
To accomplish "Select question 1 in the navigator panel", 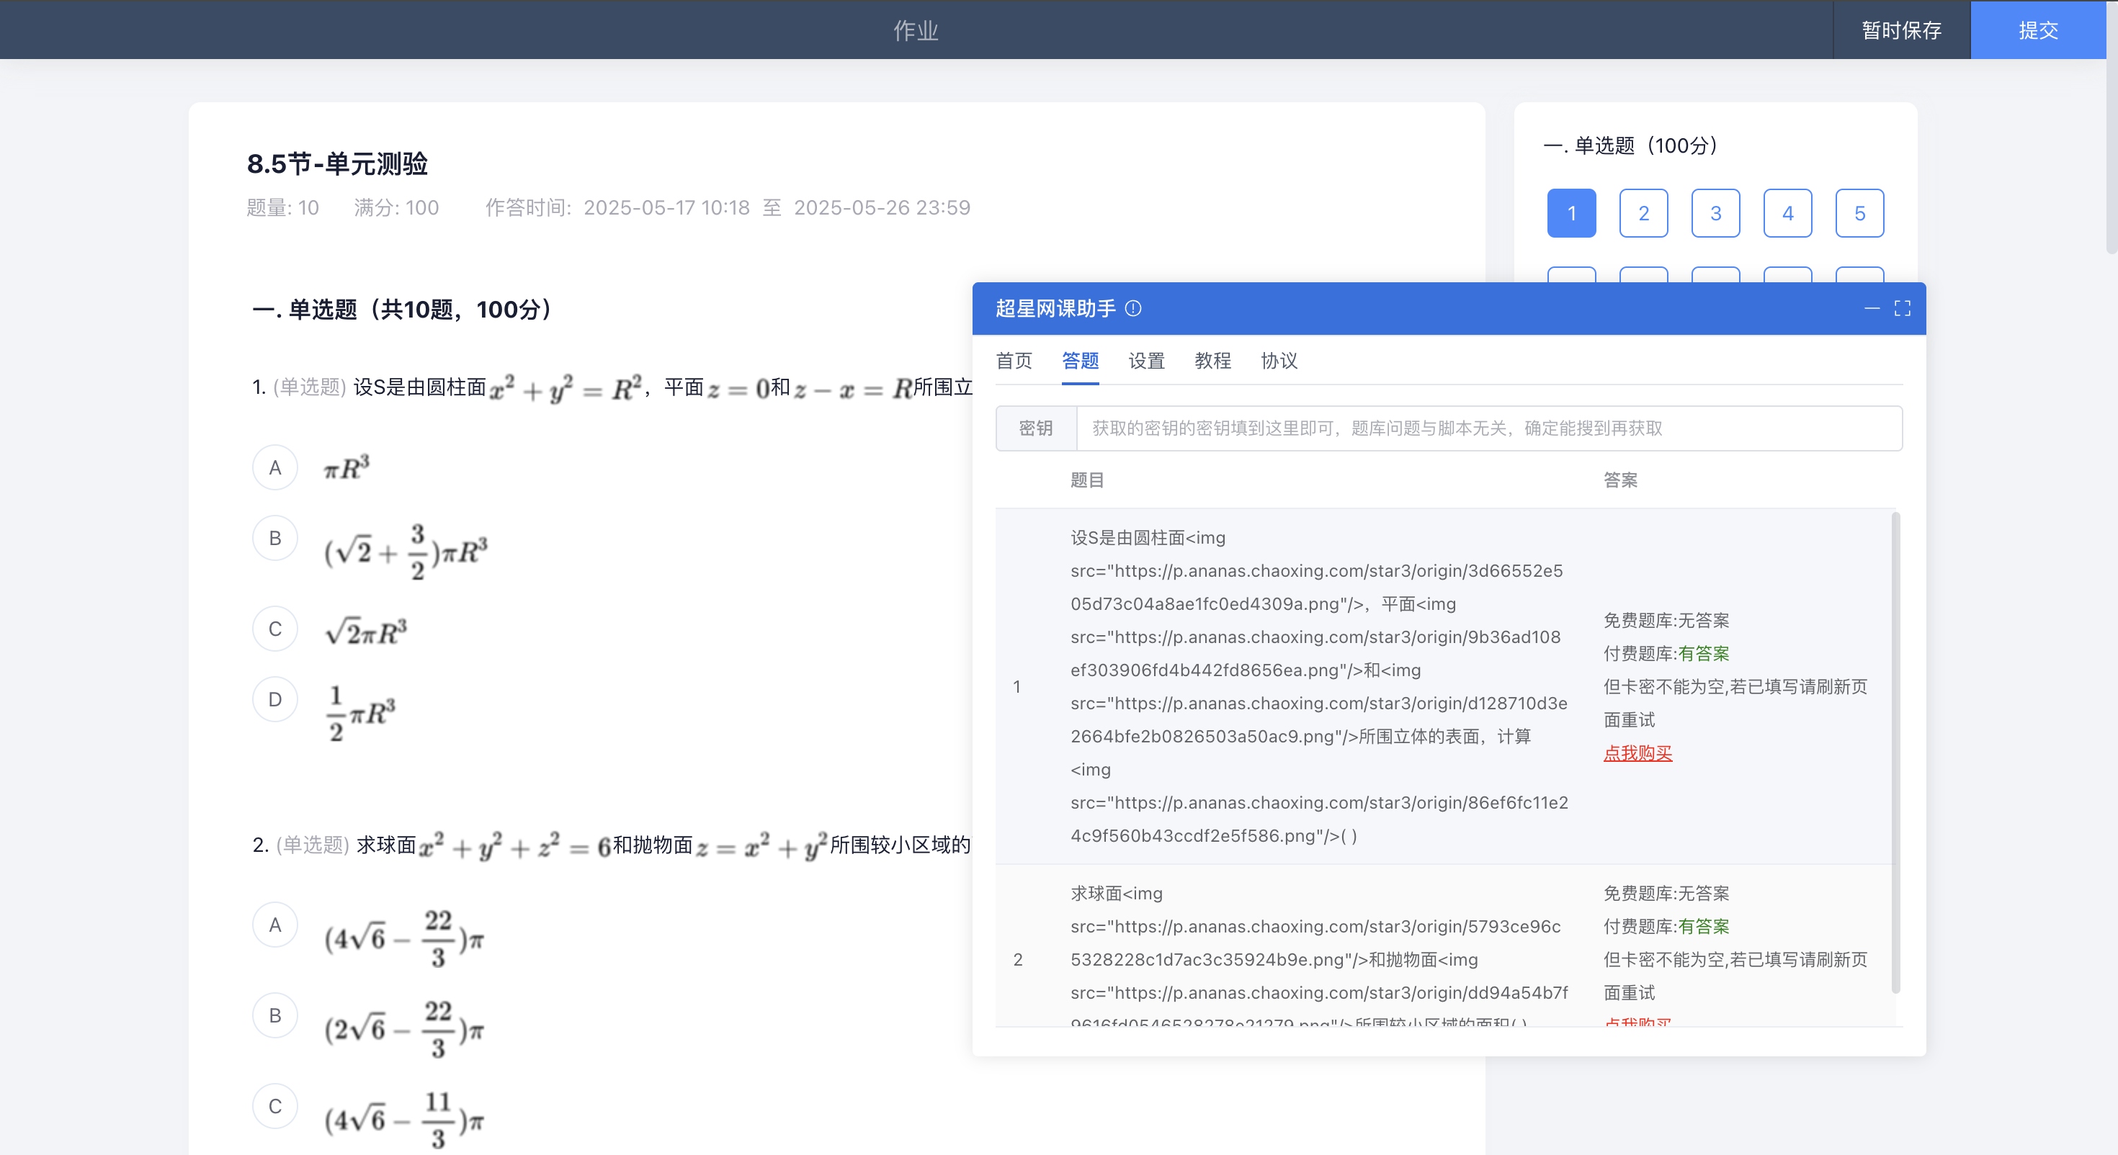I will [1571, 213].
